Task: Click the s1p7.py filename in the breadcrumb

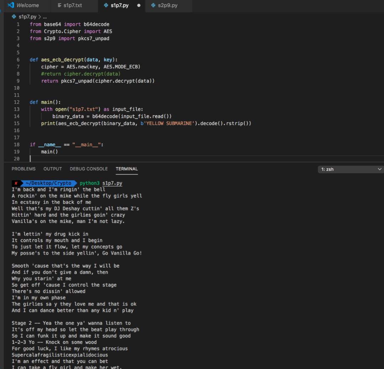Action: [27, 17]
